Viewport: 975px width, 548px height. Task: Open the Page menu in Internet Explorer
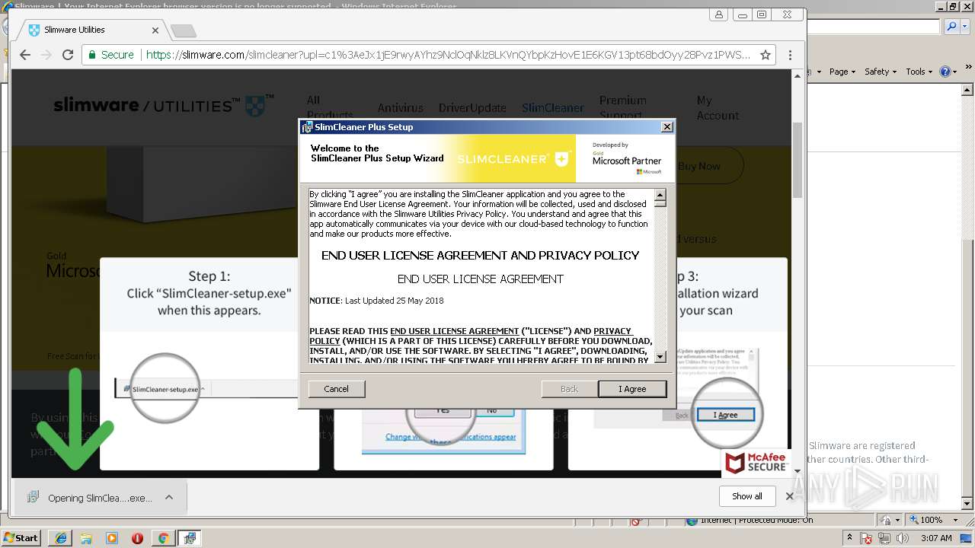pyautogui.click(x=842, y=72)
